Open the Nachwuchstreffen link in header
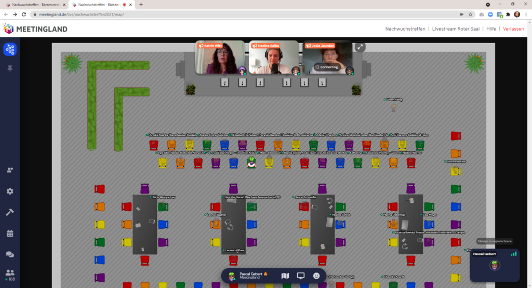The image size is (532, 288). [x=406, y=29]
